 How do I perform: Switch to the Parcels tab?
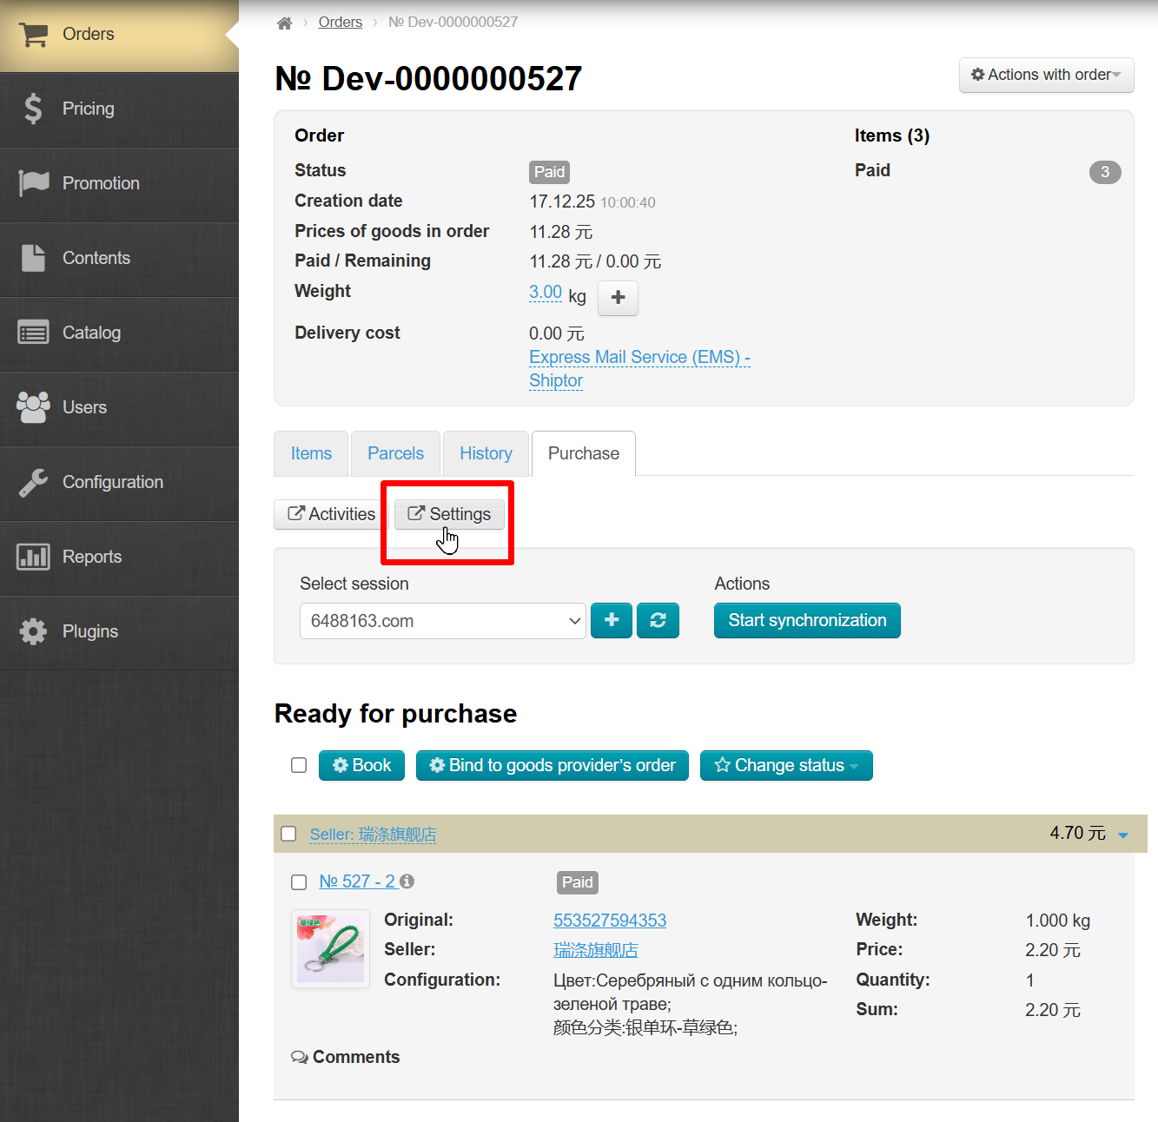point(395,453)
